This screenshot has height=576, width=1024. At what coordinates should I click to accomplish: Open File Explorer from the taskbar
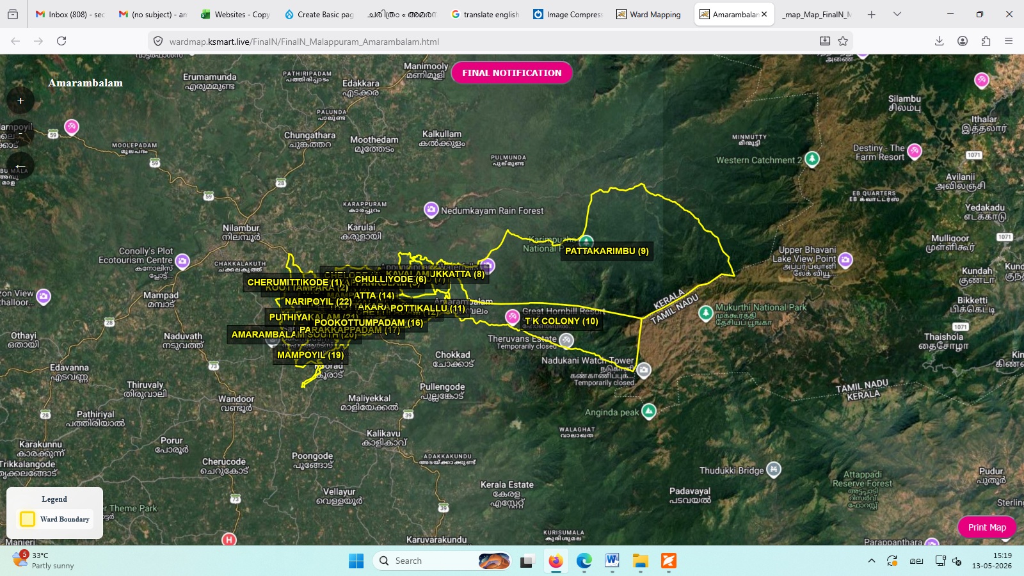(x=640, y=561)
